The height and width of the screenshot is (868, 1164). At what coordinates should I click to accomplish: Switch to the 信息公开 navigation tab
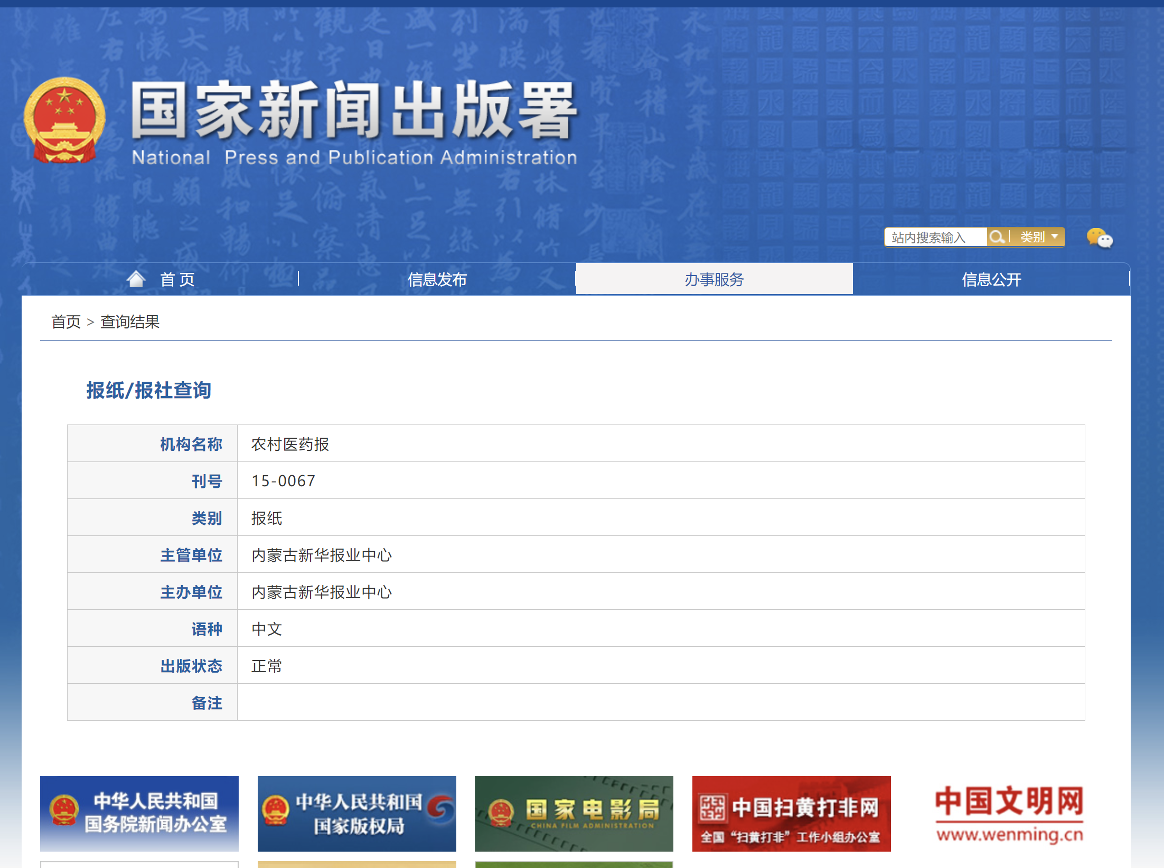[991, 279]
